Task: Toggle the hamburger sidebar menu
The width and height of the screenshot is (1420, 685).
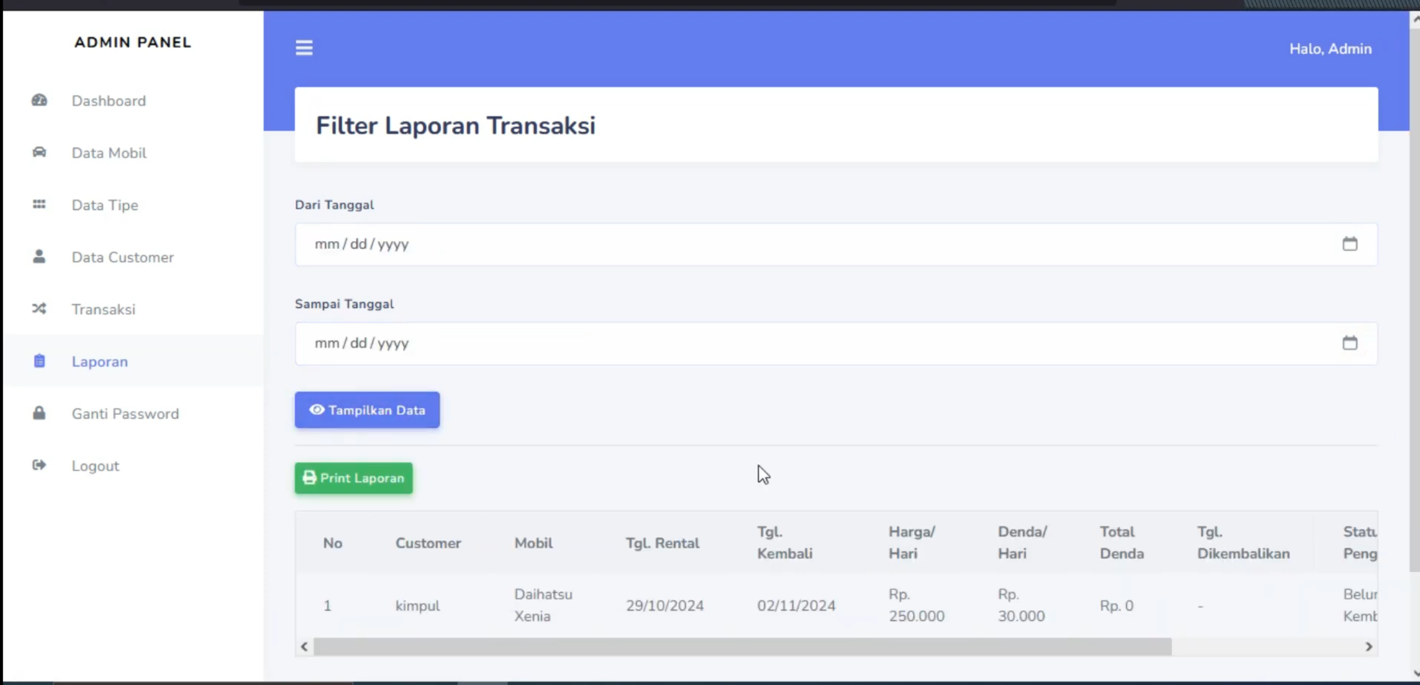Action: pos(304,48)
